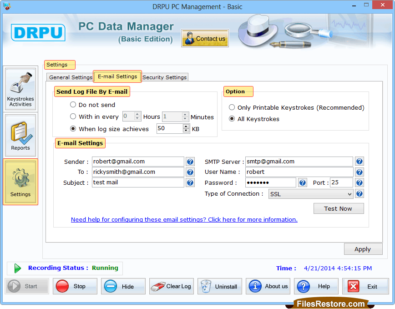Open the email configuration help link
Viewport: 395px width, 309px height.
(184, 220)
